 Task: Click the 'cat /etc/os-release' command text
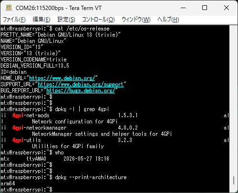coord(82,29)
